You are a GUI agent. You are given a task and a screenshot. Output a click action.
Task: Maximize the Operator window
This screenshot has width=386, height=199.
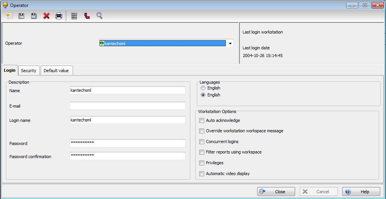[x=365, y=5]
